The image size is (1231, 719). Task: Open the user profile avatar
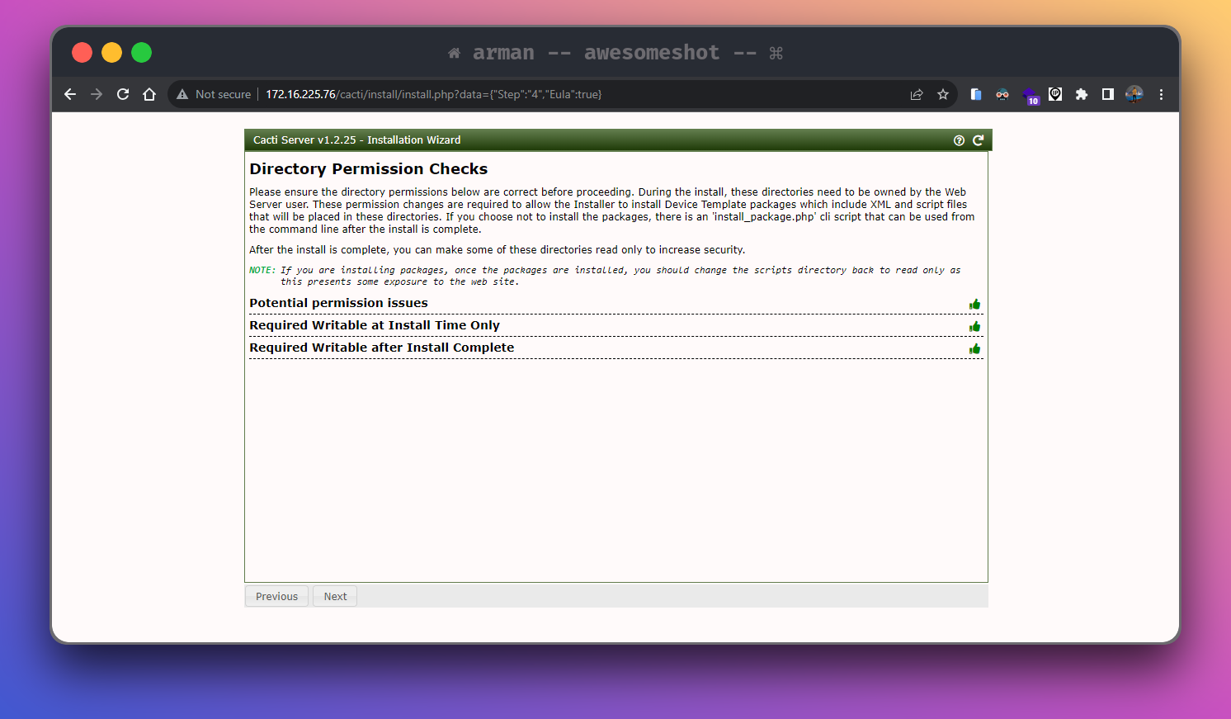[1134, 94]
